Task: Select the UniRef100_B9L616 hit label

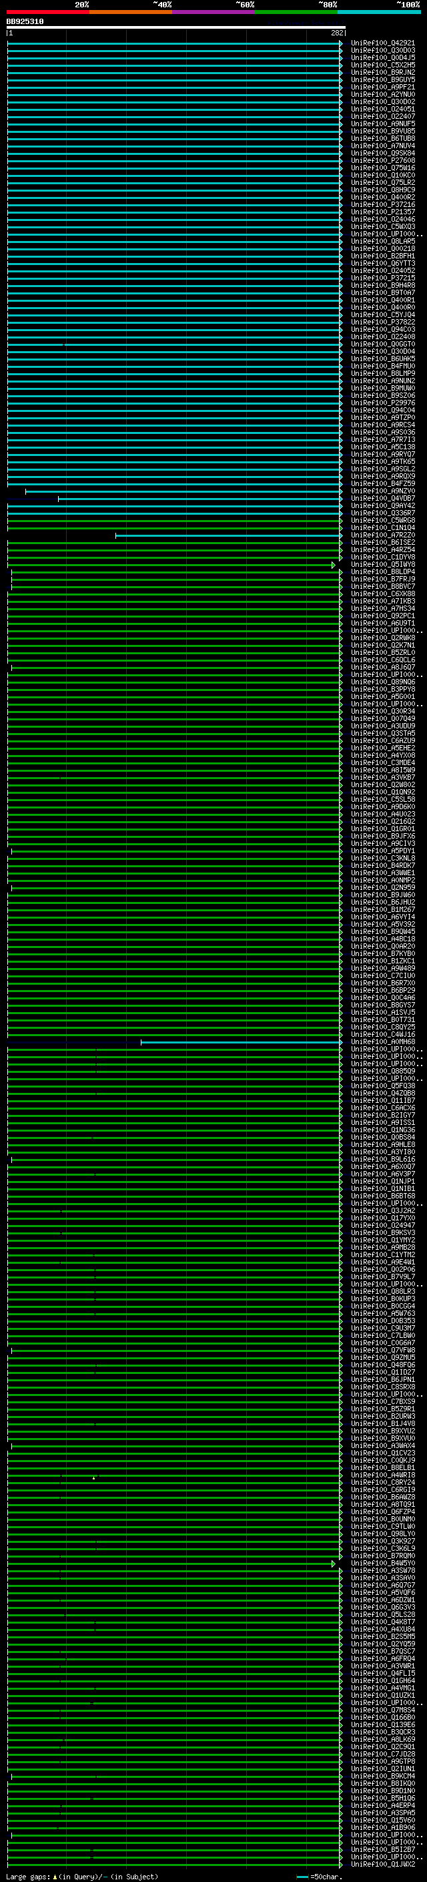Action: [x=383, y=1160]
